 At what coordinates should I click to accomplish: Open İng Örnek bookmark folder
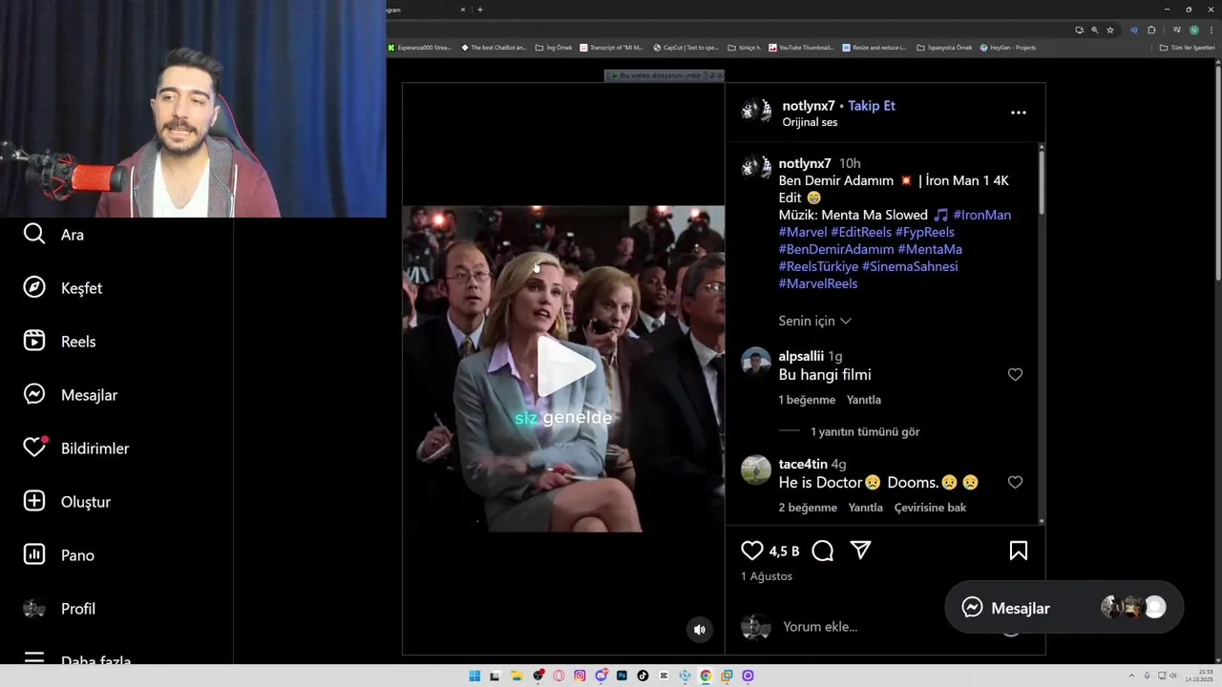554,48
